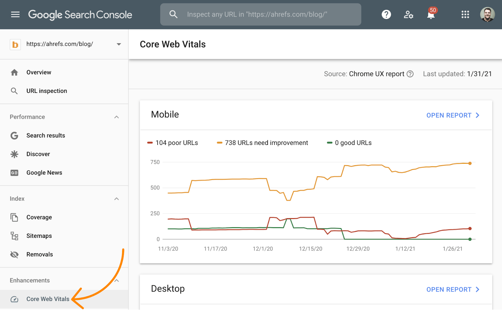Image resolution: width=502 pixels, height=310 pixels.
Task: Click the orange endpoint on the chart
Action: coord(470,163)
